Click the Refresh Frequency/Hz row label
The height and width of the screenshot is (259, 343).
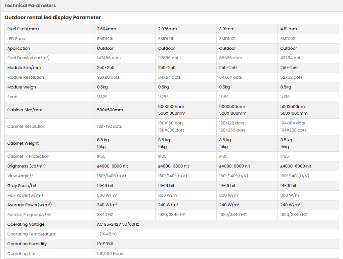coord(29,215)
